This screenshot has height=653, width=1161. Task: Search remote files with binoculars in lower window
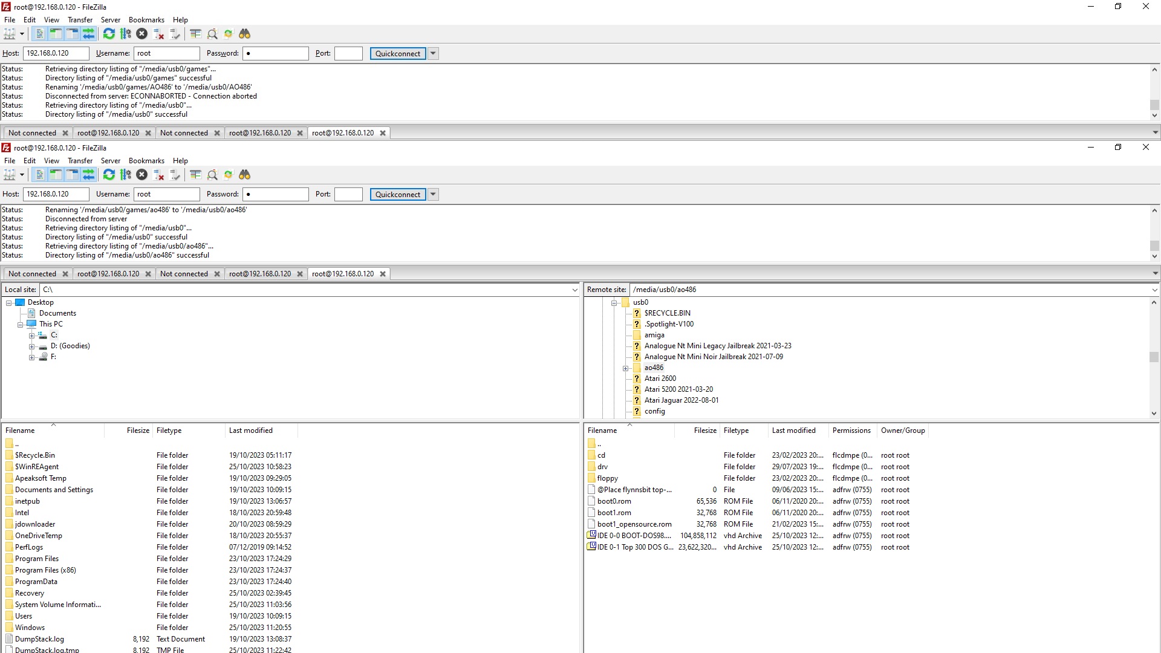click(244, 175)
